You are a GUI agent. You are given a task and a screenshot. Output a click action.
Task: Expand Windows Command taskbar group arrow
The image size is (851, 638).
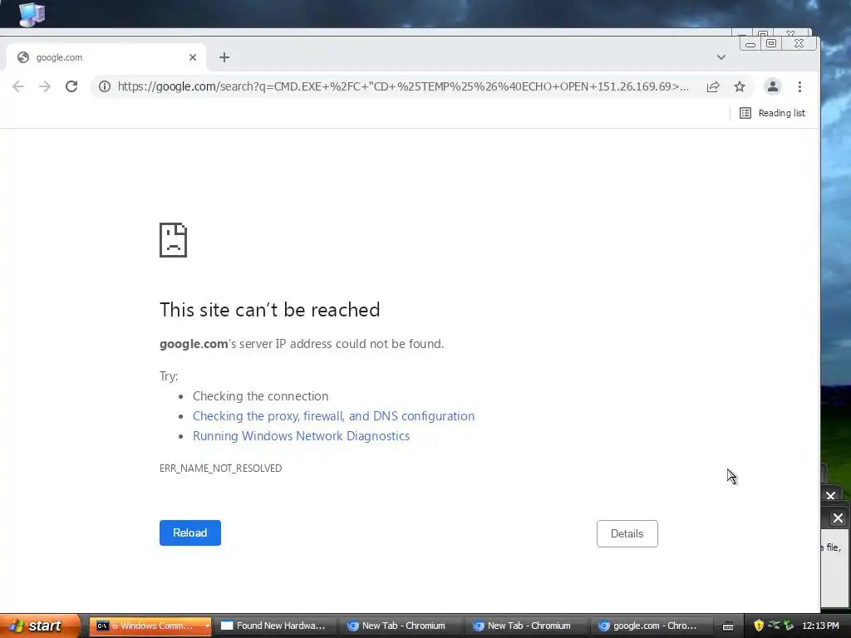(207, 626)
